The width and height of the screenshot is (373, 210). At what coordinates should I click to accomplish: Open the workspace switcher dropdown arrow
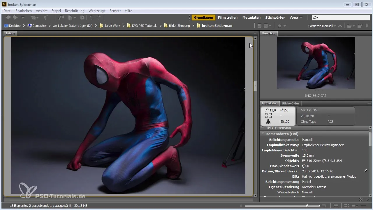(301, 18)
